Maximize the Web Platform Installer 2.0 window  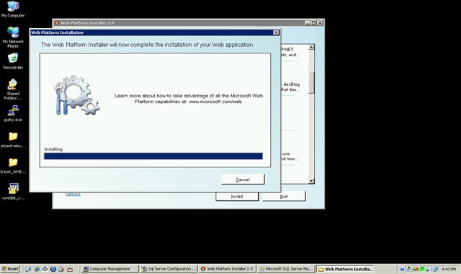[x=313, y=22]
